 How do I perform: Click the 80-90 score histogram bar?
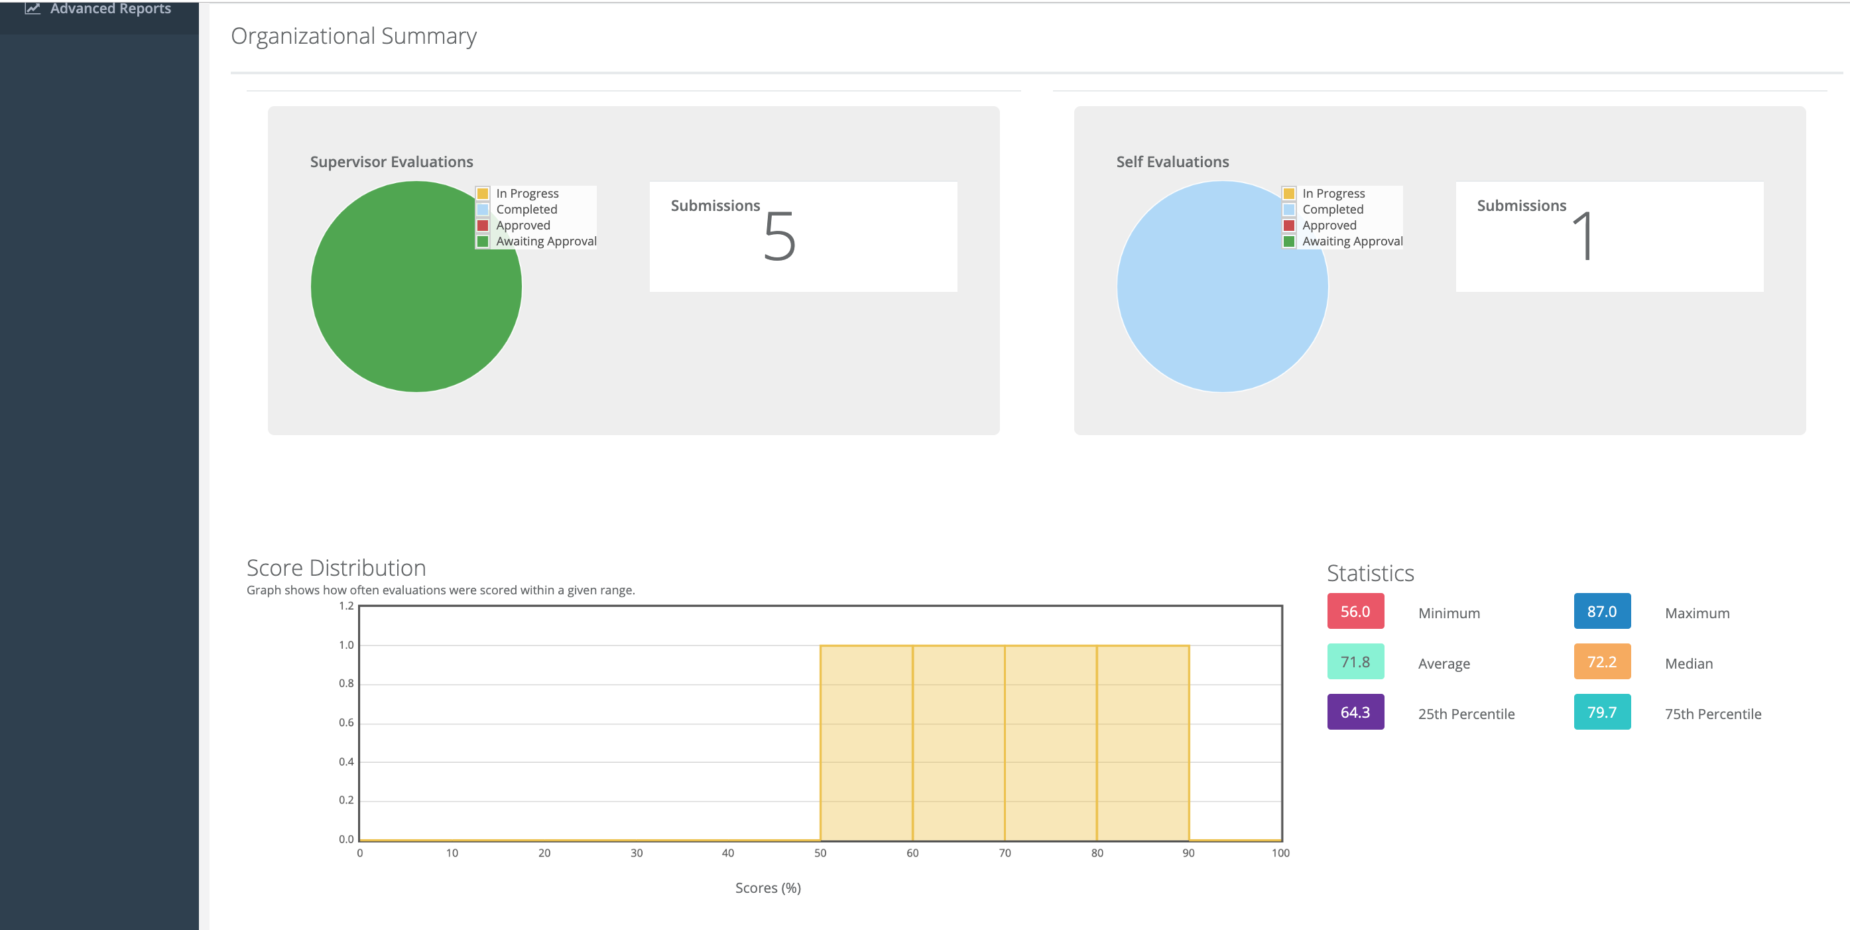click(1142, 742)
